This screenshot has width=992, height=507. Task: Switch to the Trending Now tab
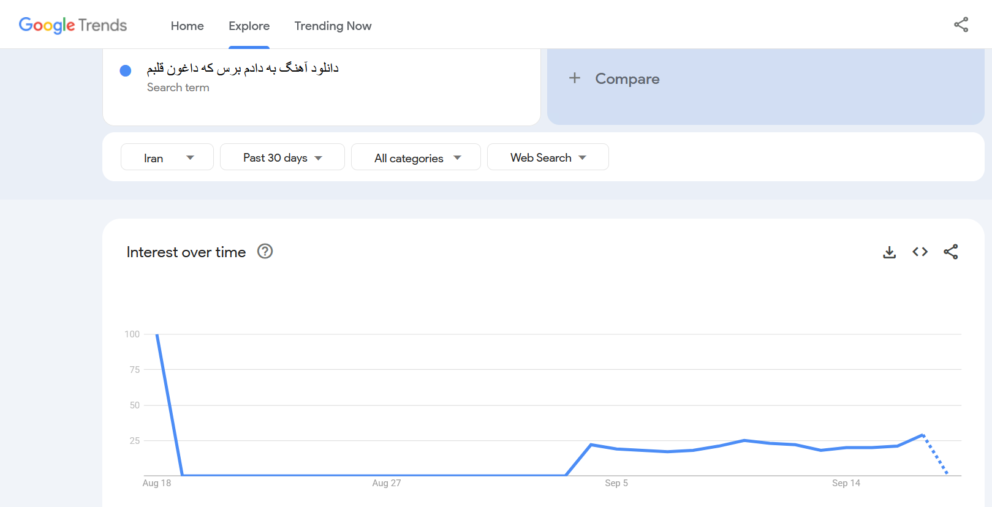pyautogui.click(x=333, y=26)
